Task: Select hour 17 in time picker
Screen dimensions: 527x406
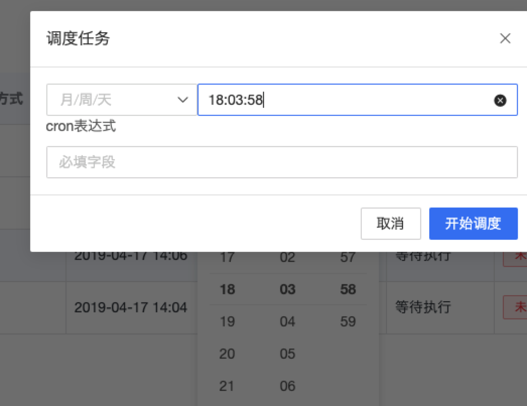Action: click(x=227, y=257)
